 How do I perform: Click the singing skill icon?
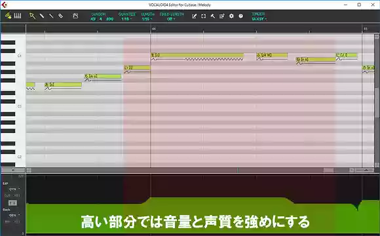coord(75,16)
